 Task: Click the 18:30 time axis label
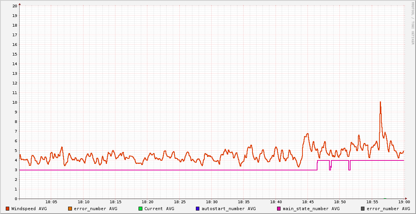[x=212, y=202]
